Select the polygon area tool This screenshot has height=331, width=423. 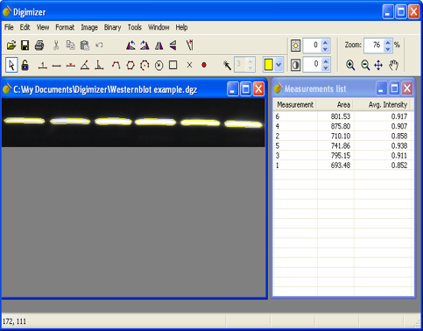[x=130, y=65]
